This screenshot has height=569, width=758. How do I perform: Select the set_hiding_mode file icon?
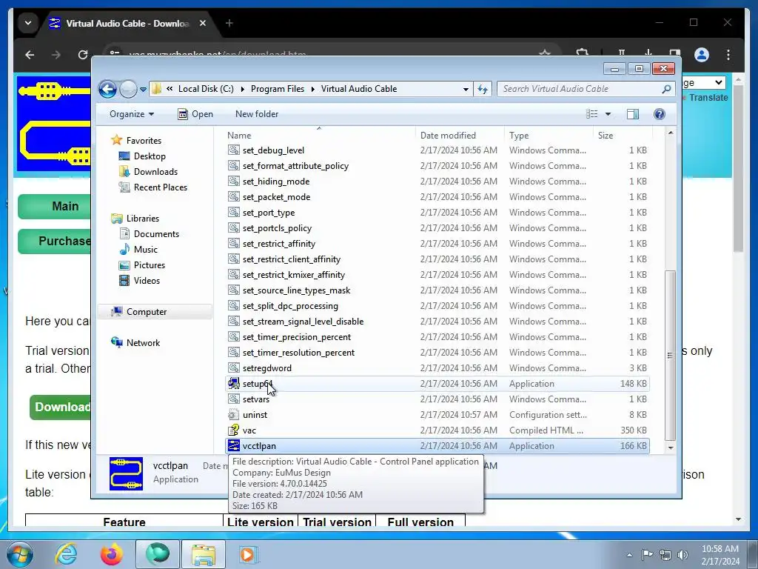233,182
